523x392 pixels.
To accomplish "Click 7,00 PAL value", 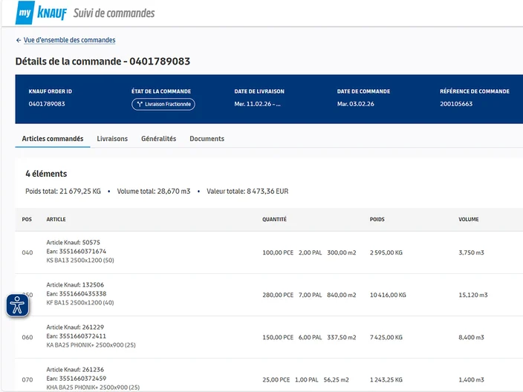I will coord(311,295).
